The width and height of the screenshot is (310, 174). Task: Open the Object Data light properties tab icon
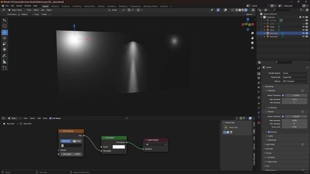[259, 117]
